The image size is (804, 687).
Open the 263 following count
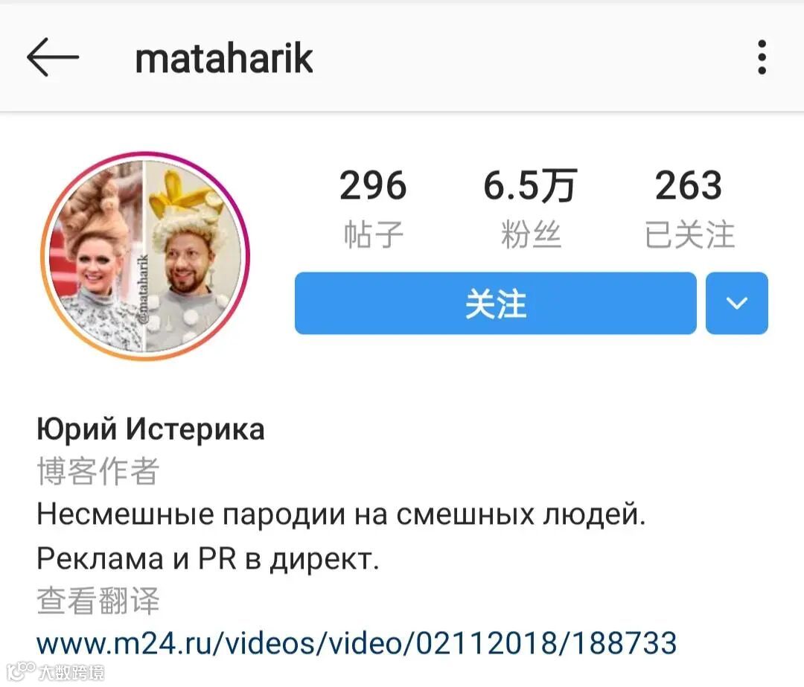pyautogui.click(x=689, y=185)
